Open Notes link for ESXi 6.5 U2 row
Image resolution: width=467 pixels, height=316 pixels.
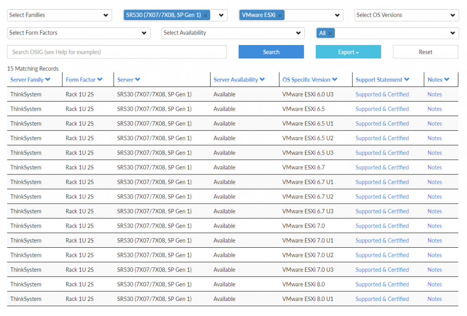435,138
